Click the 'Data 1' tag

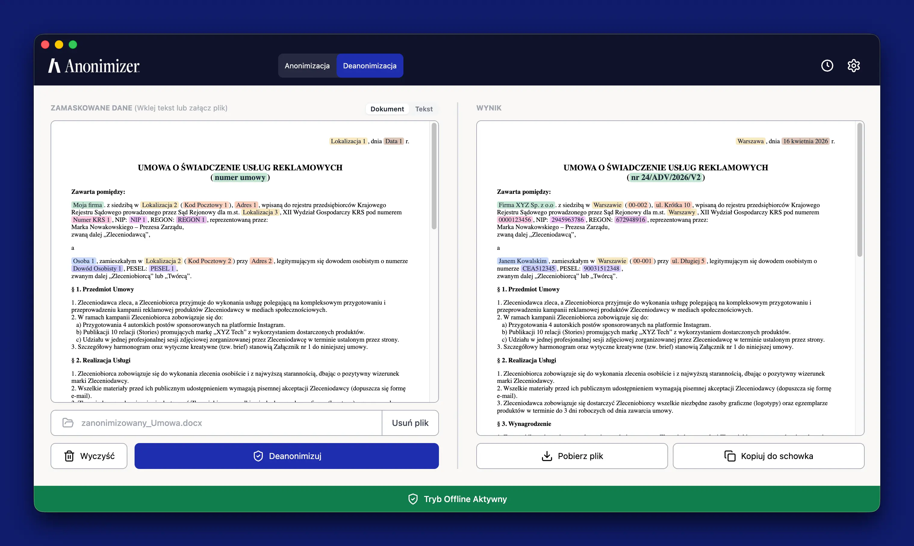point(394,141)
